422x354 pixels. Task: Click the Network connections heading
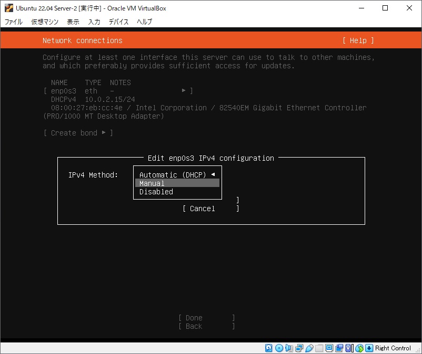[83, 40]
